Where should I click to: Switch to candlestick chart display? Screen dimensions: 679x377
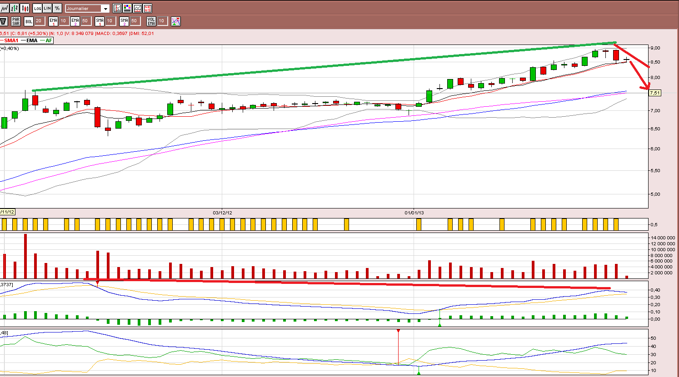click(x=25, y=8)
